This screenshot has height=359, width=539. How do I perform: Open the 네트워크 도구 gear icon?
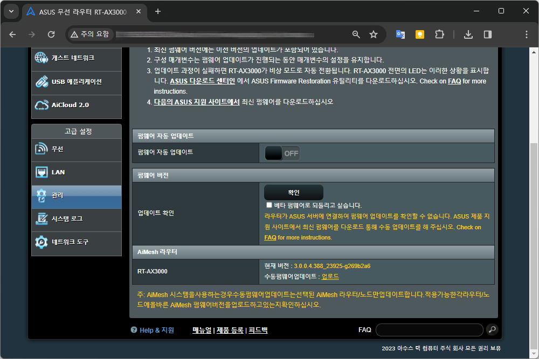(x=42, y=242)
